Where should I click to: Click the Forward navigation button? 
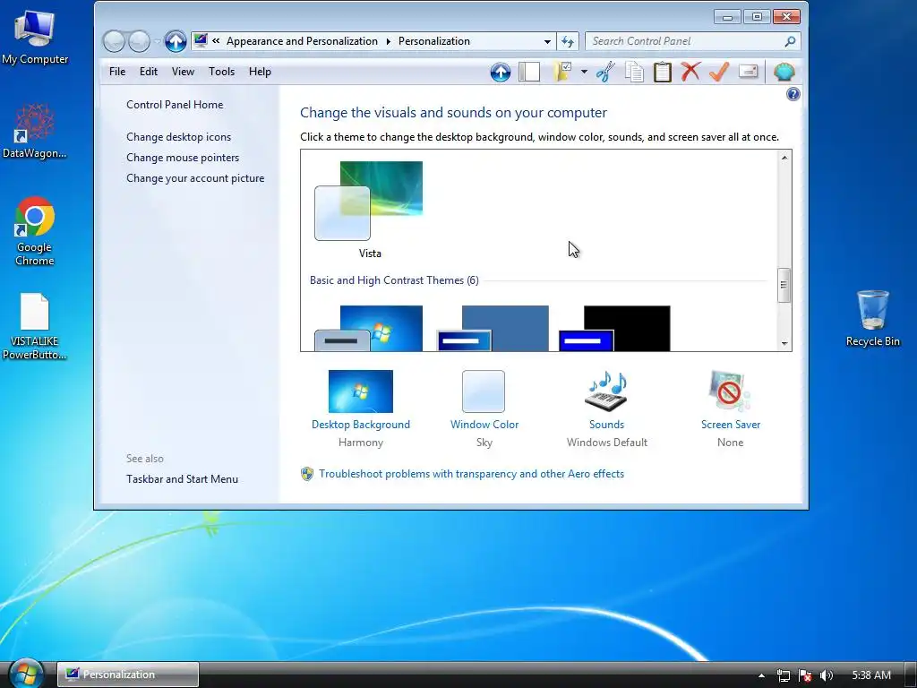click(x=139, y=41)
